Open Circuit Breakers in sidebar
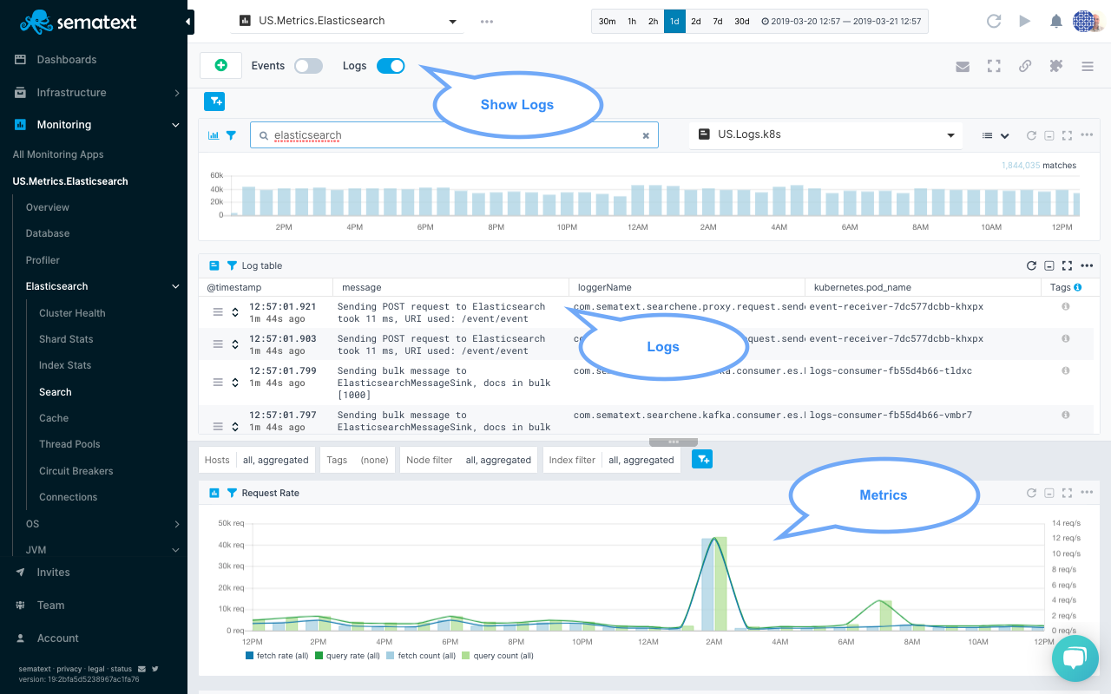Image resolution: width=1111 pixels, height=694 pixels. [76, 471]
